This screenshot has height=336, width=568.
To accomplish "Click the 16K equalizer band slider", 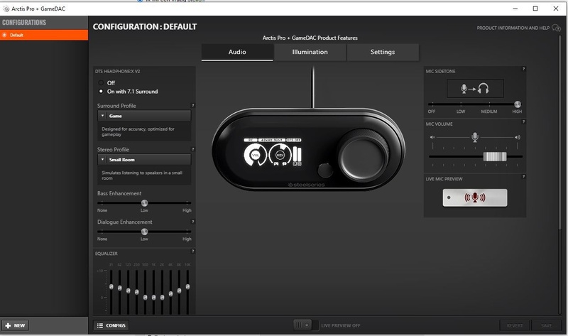I will tap(187, 287).
